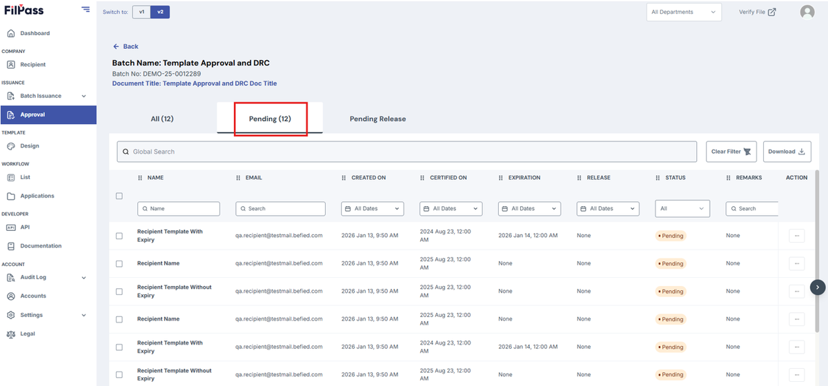The image size is (828, 386).
Task: Open the action menu for the first row
Action: [x=796, y=236]
